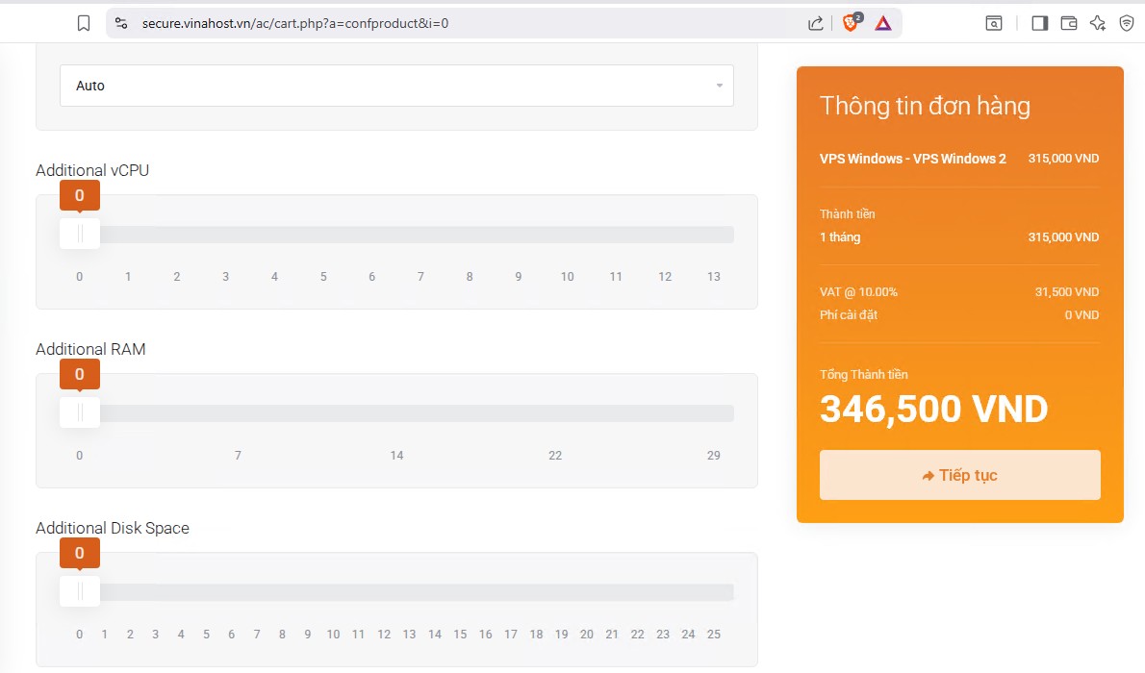Click the Additional RAM slider handle
1145x673 pixels.
point(80,412)
